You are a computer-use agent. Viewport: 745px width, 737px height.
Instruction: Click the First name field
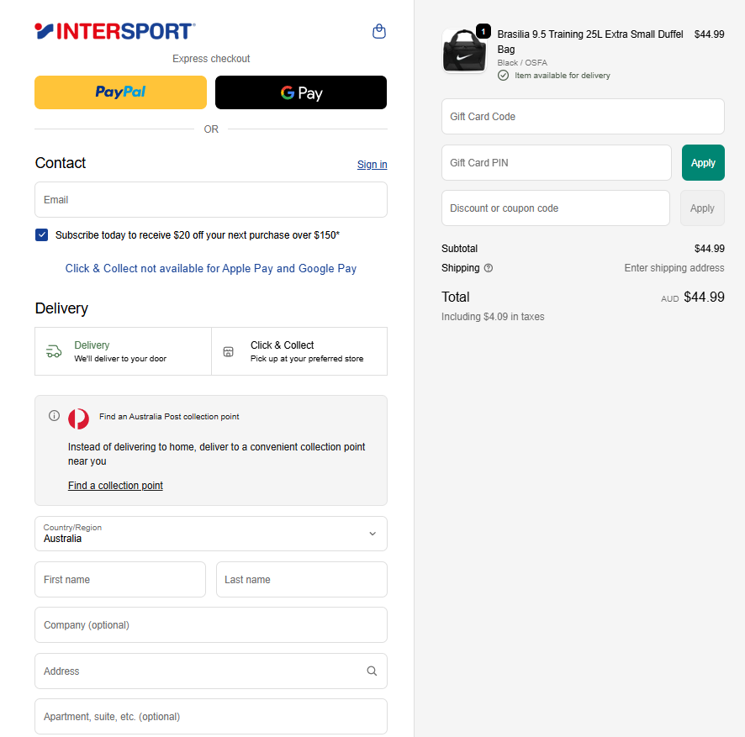(x=120, y=580)
